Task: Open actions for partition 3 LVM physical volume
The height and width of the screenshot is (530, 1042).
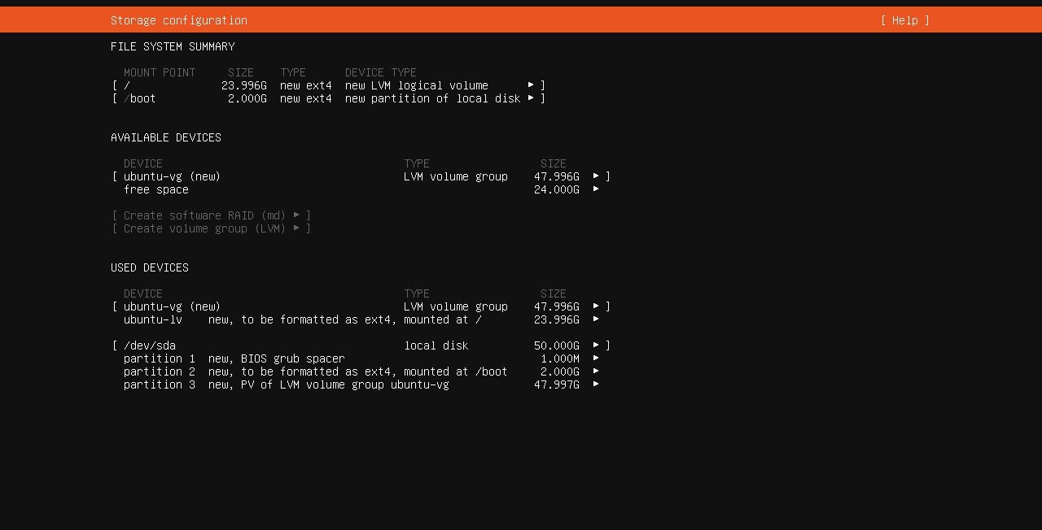Action: (595, 384)
